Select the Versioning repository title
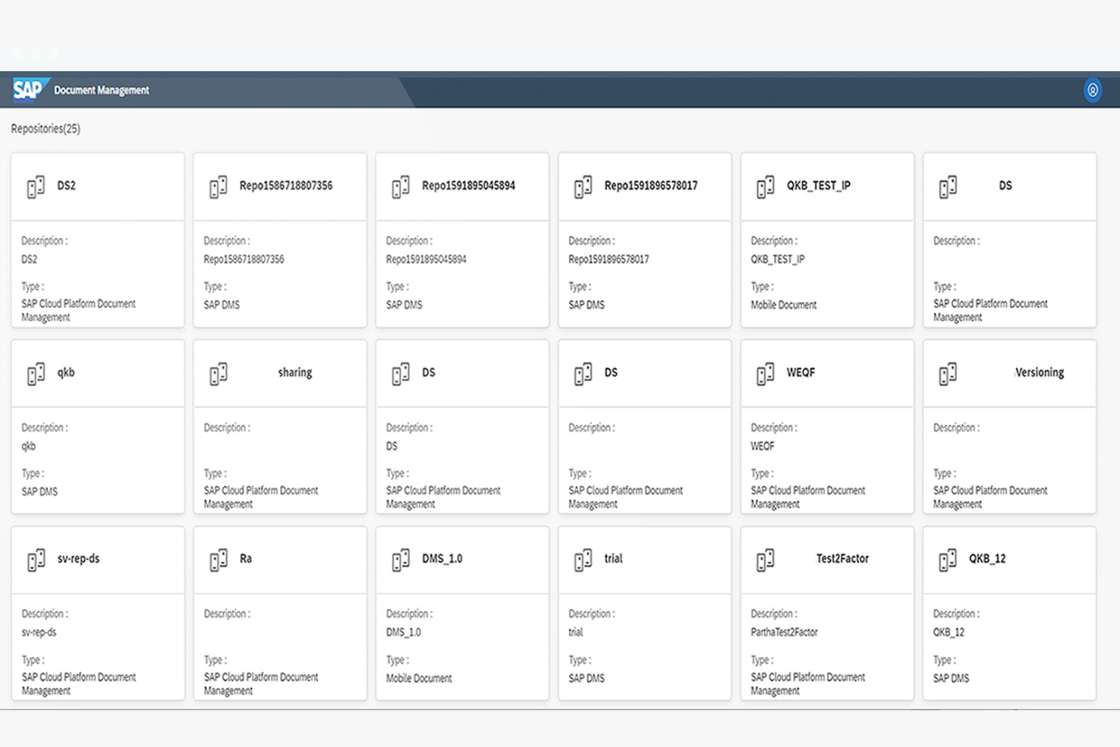The image size is (1120, 747). pos(1040,372)
